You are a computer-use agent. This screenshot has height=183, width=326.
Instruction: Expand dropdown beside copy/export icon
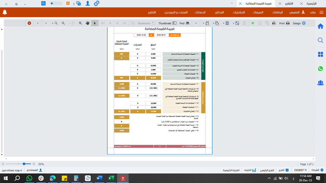[x=213, y=23]
